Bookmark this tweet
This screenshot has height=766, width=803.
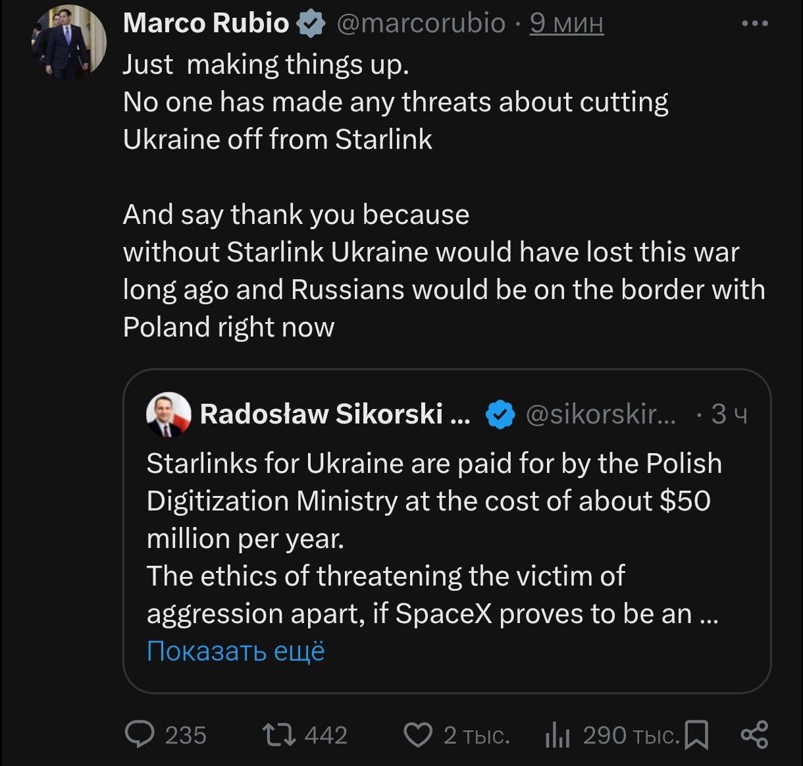(x=696, y=735)
